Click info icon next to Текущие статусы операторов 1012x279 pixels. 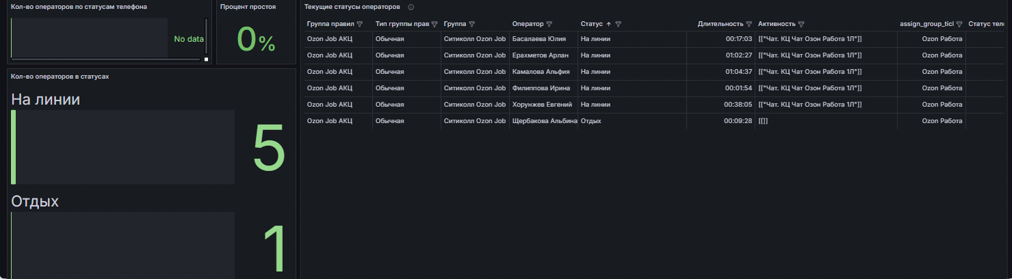(411, 7)
